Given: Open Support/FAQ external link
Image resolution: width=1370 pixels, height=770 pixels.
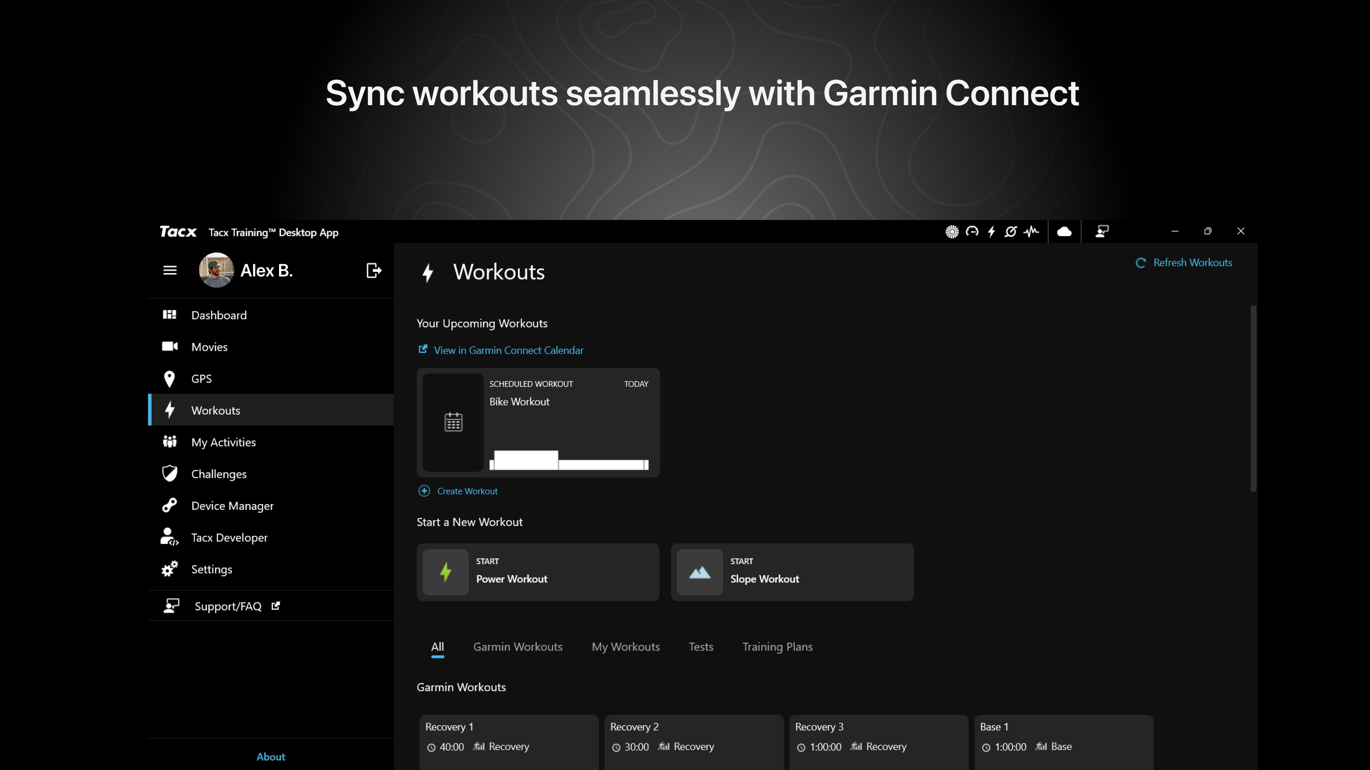Looking at the screenshot, I should [x=271, y=606].
